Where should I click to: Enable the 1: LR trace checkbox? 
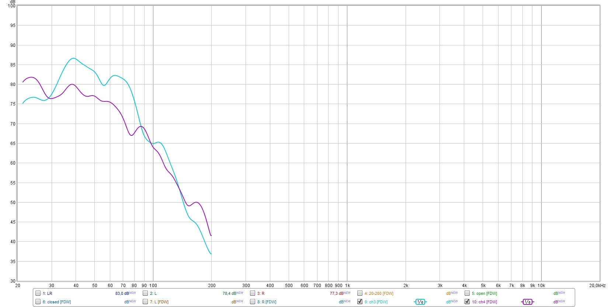click(x=38, y=293)
